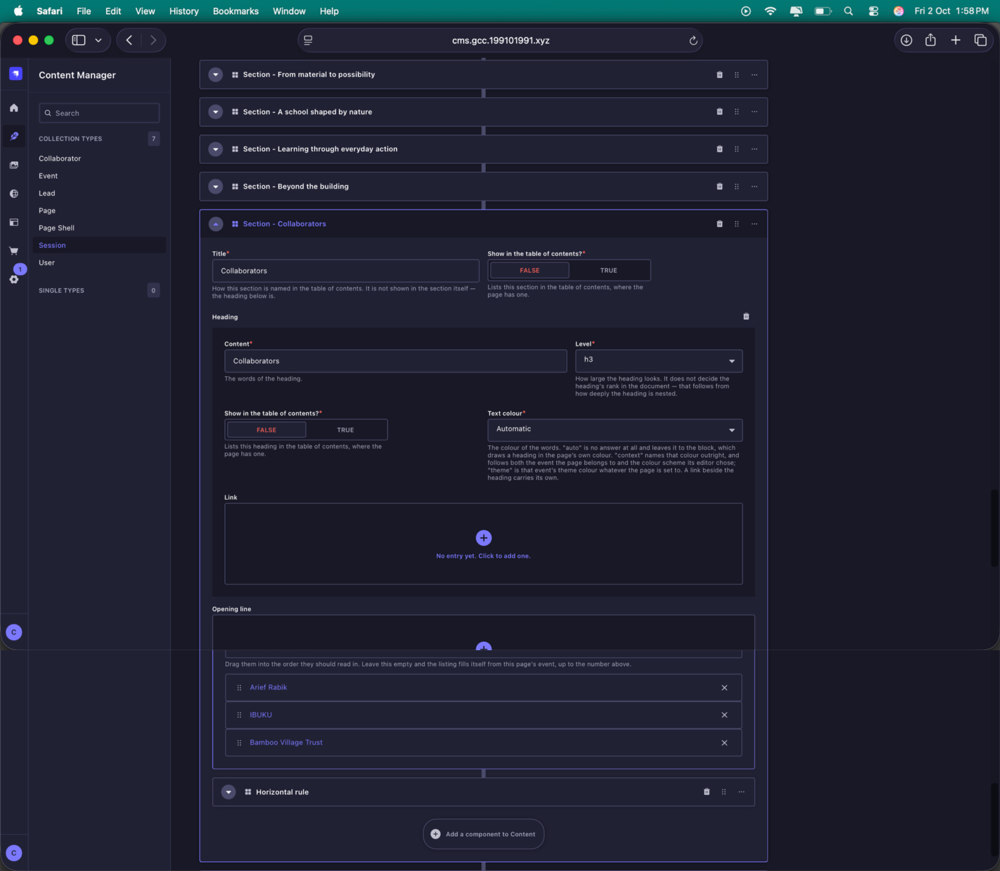Open the Bamboo Village Trust link
This screenshot has width=1000, height=871.
(x=286, y=743)
